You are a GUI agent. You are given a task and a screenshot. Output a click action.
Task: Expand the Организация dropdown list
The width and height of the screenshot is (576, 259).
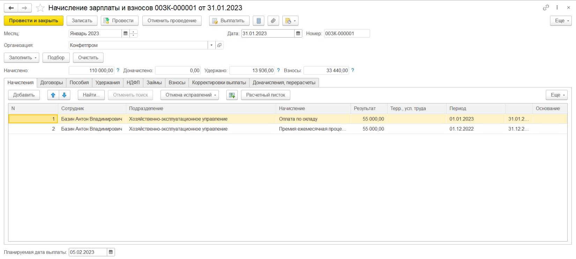coord(212,45)
